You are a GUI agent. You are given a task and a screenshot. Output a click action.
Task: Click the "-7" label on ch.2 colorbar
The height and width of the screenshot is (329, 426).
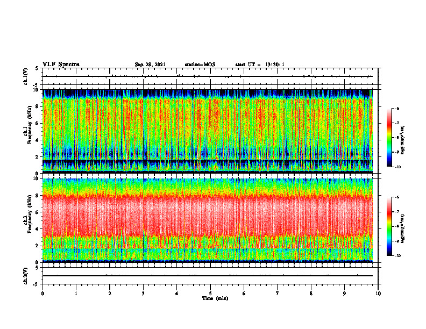[397, 212]
